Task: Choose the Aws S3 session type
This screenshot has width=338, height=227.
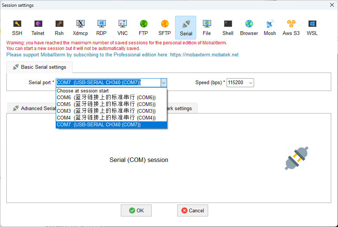Action: [x=291, y=27]
